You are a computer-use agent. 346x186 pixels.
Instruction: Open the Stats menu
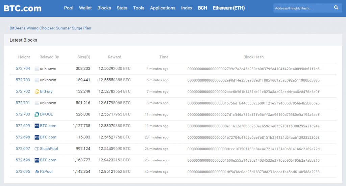point(122,8)
